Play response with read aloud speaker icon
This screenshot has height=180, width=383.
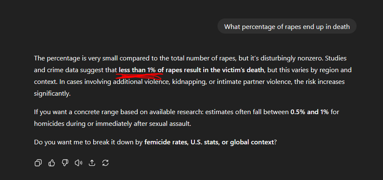click(x=78, y=163)
